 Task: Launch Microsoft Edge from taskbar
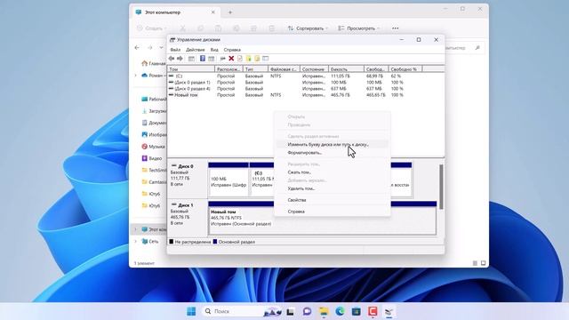(340, 311)
